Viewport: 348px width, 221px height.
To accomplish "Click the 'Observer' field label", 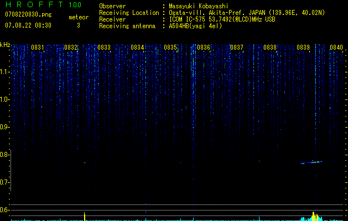I will pyautogui.click(x=112, y=6).
